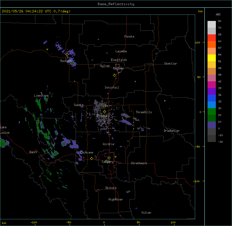The width and height of the screenshot is (232, 226).
Task: Select the blue 33-36 dBZ legend swatch
Action: 212,98
